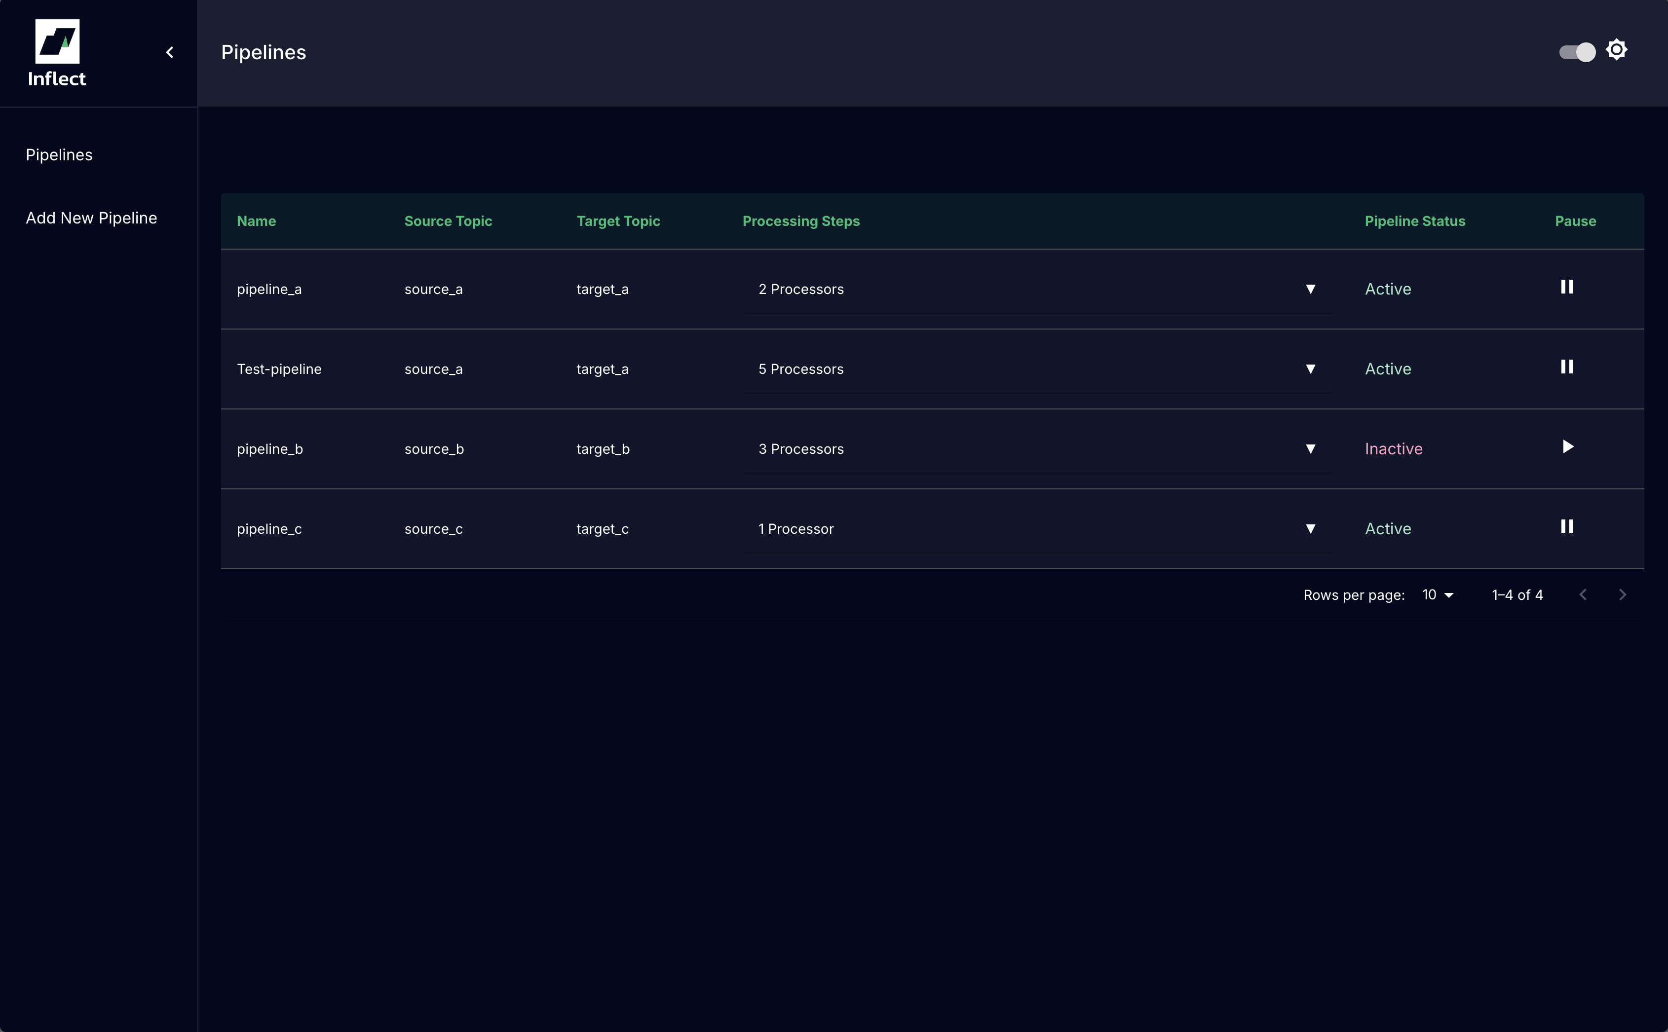The image size is (1668, 1032).
Task: Click the Target Topic column header
Action: coord(618,221)
